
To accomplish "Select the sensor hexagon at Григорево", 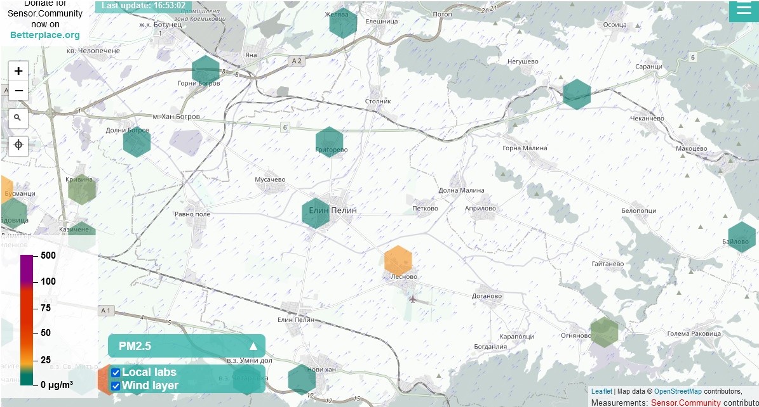I will tap(329, 141).
